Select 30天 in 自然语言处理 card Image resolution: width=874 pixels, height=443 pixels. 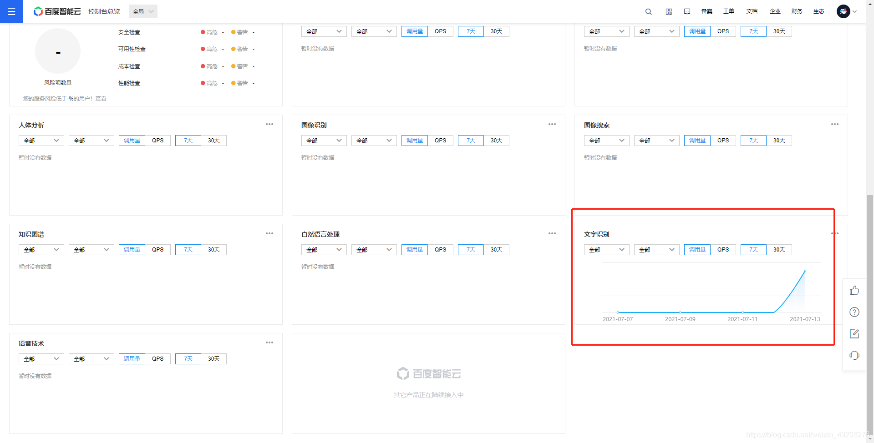coord(497,250)
